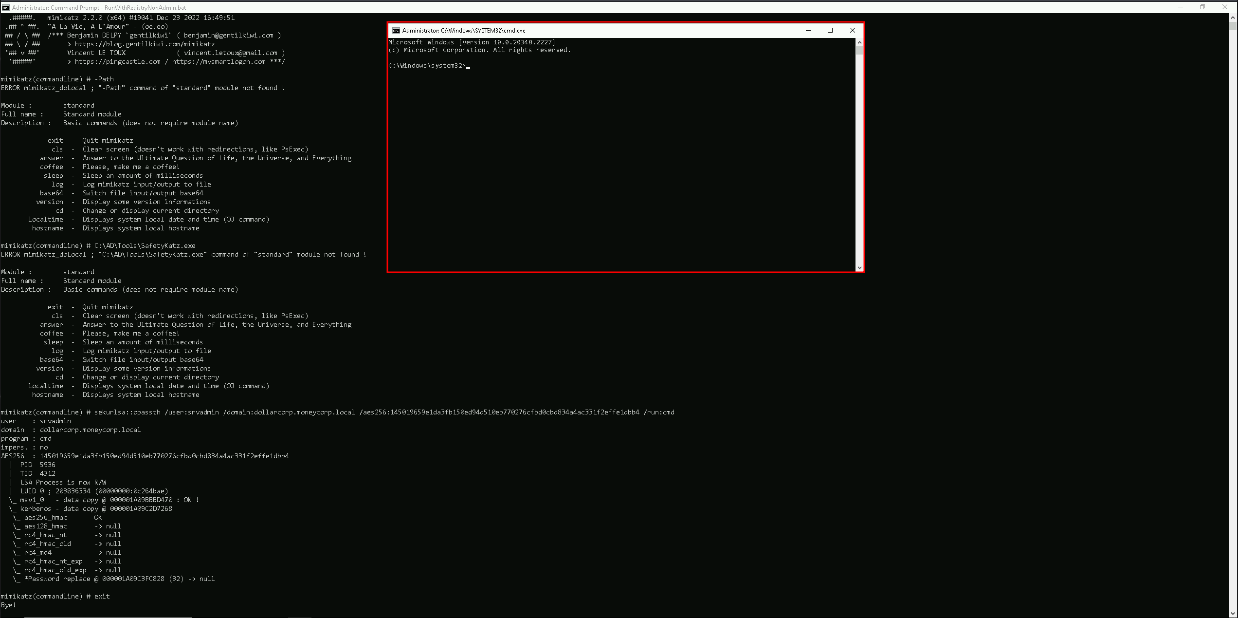Click the outer window title bar text
1238x618 pixels.
tap(99, 7)
